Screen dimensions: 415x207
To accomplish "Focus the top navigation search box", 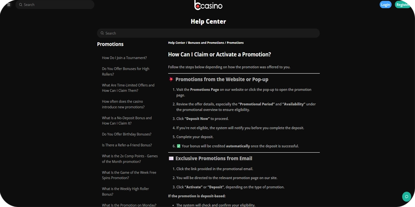I will click(x=58, y=5).
